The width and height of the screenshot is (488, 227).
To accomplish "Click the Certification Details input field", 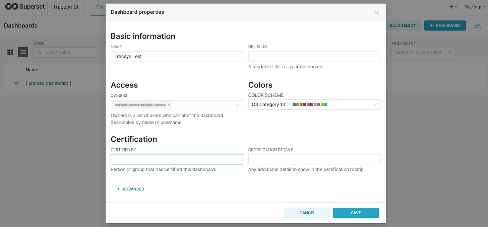I will [x=314, y=159].
